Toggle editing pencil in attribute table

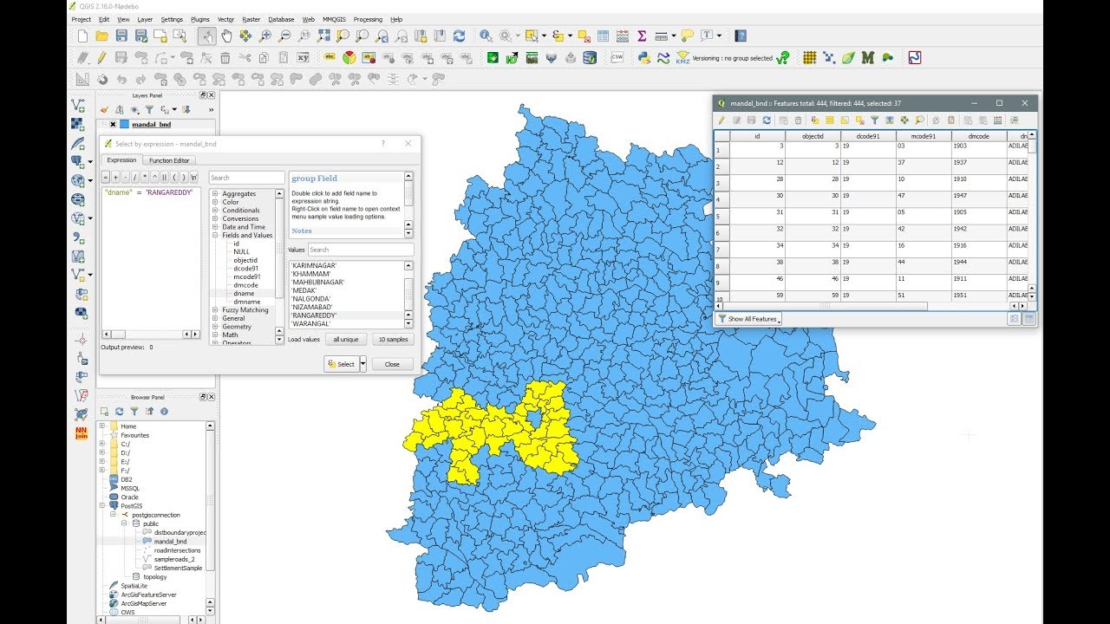[721, 120]
